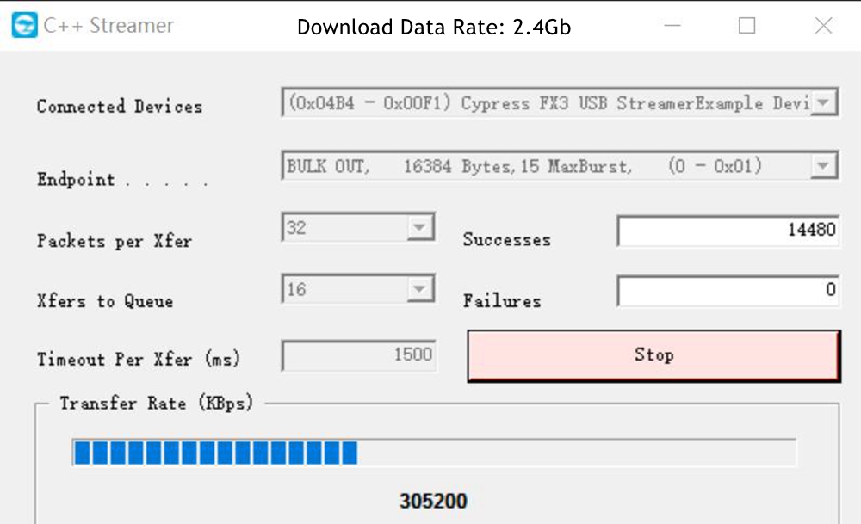Minimize the C++ Streamer window
This screenshot has width=861, height=524.
pyautogui.click(x=672, y=26)
